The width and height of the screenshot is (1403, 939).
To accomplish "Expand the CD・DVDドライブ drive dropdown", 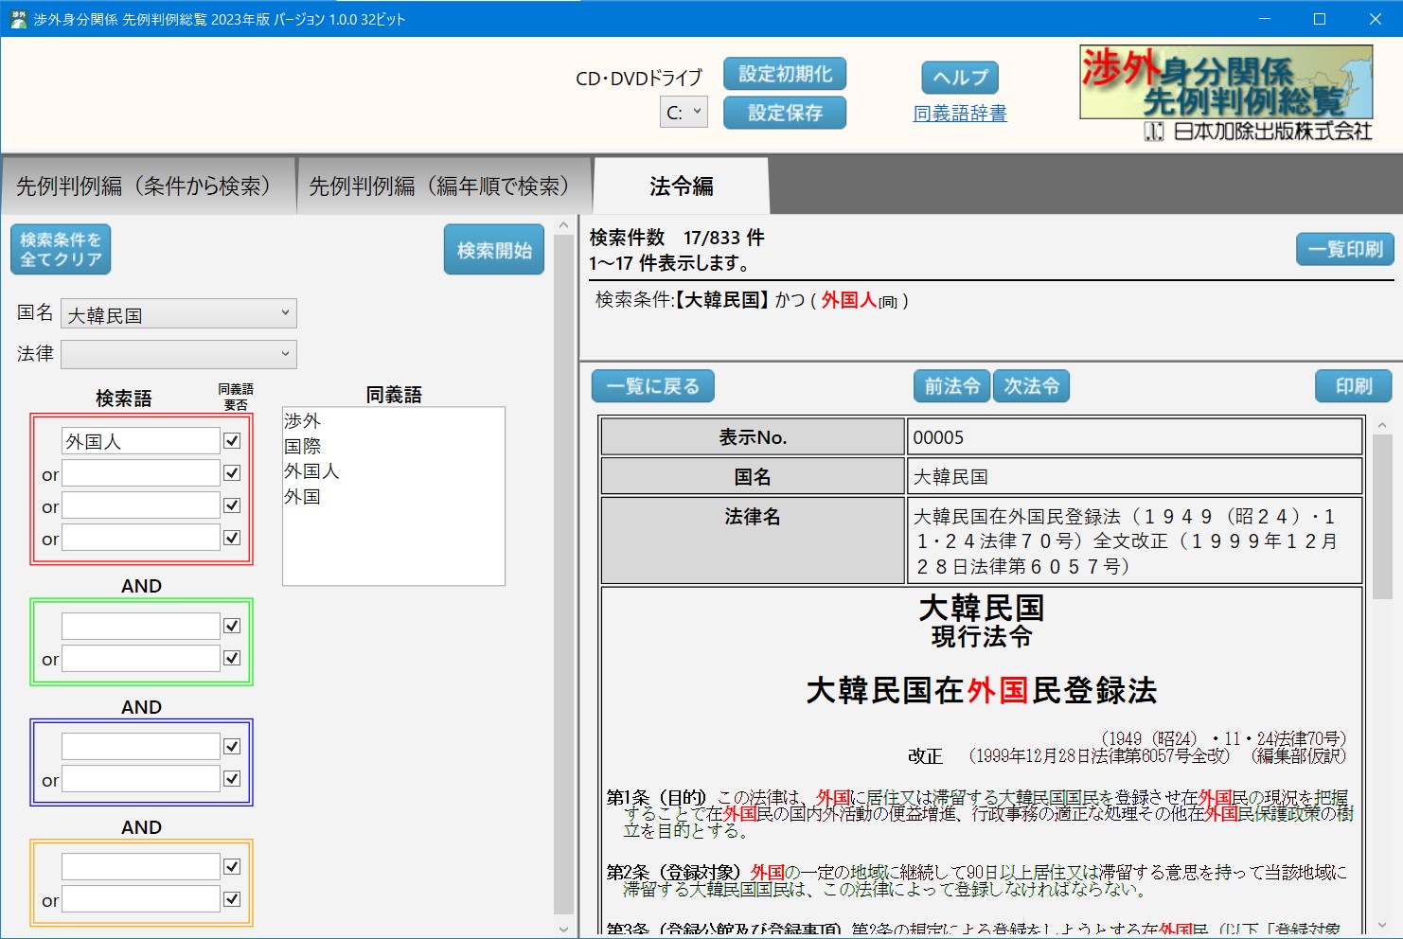I will point(684,113).
